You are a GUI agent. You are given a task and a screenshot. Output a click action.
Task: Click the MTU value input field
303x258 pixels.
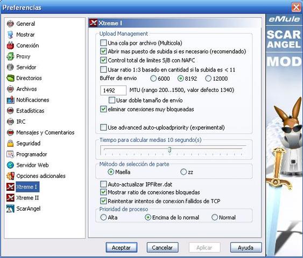point(113,90)
